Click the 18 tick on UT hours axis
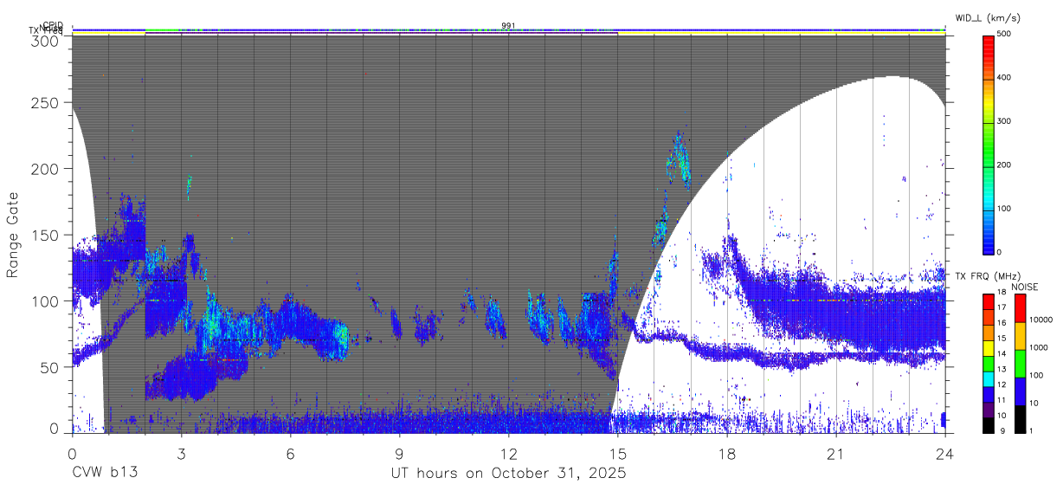Screen dimensions: 1063x491 [x=727, y=453]
